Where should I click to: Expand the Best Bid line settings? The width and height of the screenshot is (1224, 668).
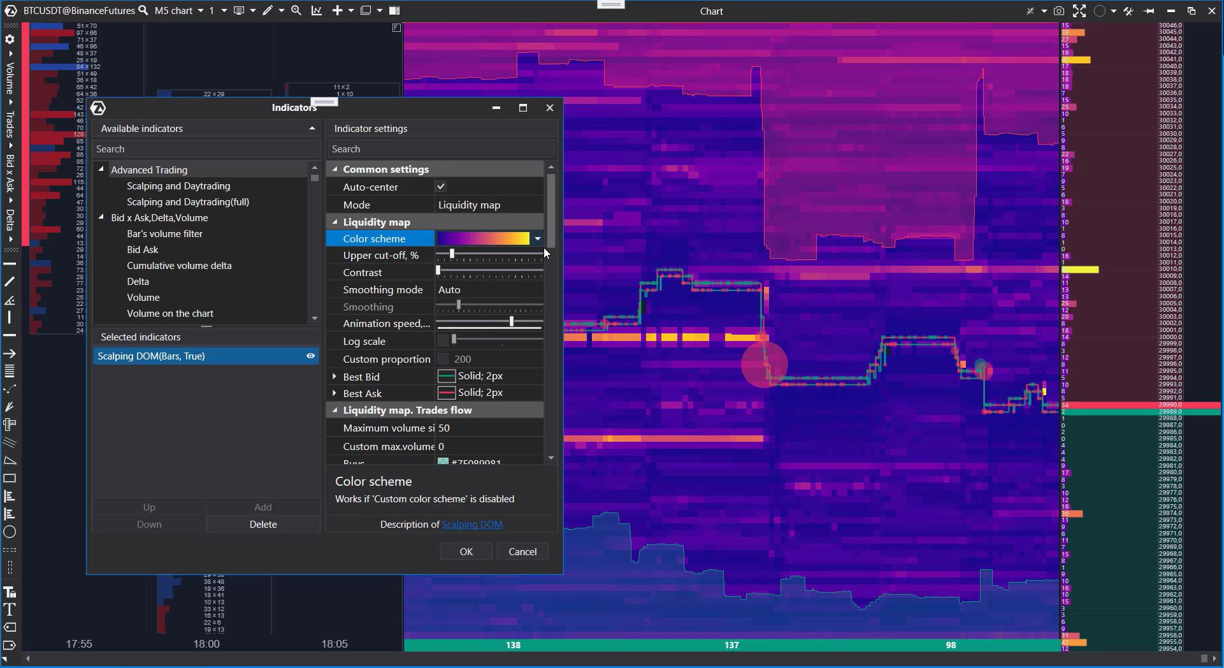pos(335,377)
